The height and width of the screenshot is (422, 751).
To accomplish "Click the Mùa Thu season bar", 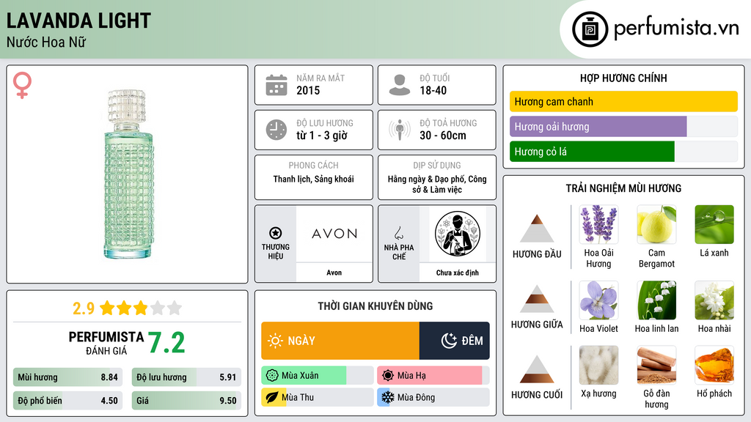I will click(x=317, y=397).
